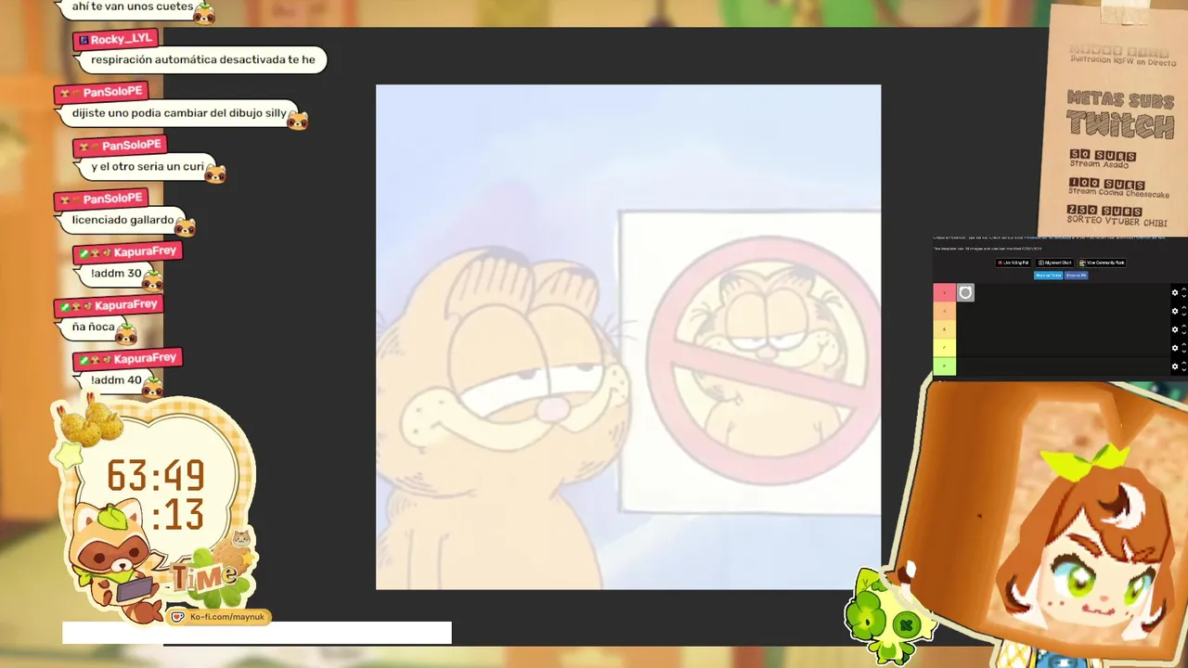Screen dimensions: 1188x668
Task: Click the yellow tier label
Action: 944,348
